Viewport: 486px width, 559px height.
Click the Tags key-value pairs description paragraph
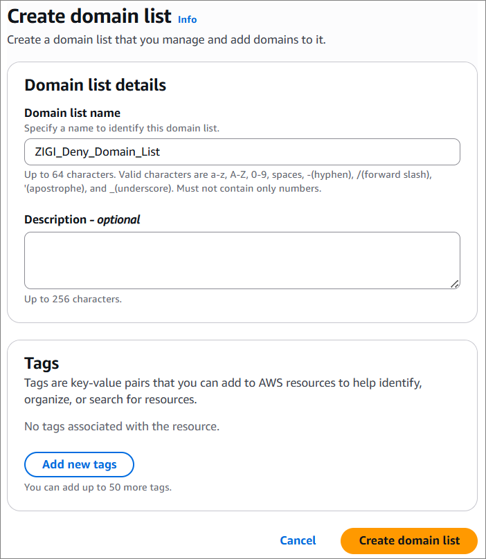223,391
